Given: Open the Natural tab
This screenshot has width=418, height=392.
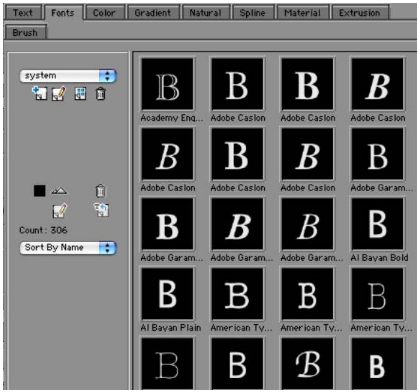Looking at the screenshot, I should pos(205,13).
